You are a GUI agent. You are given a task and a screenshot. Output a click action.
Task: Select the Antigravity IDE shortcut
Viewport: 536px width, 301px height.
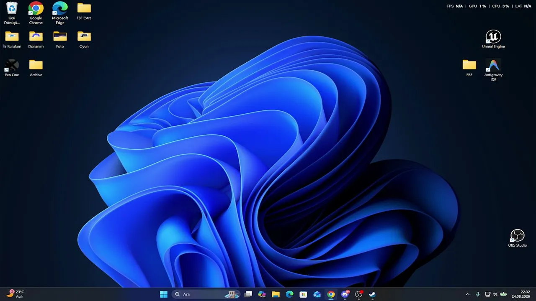point(493,70)
